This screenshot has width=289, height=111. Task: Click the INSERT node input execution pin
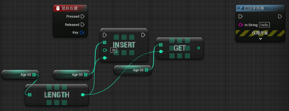point(105,35)
